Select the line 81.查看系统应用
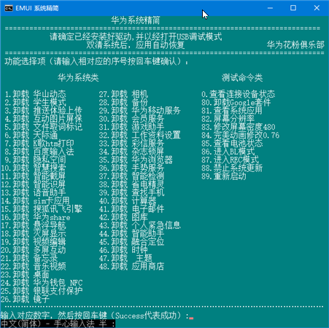 [x=232, y=111]
